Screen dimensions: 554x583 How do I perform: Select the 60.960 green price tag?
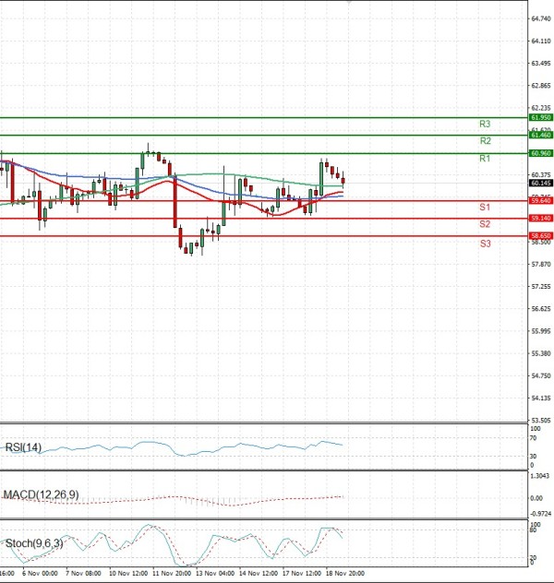[540, 153]
